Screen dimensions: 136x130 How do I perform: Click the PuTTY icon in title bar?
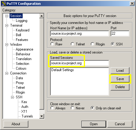4,4
